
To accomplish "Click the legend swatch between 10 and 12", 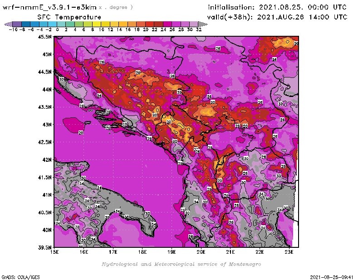I will (x=105, y=24).
